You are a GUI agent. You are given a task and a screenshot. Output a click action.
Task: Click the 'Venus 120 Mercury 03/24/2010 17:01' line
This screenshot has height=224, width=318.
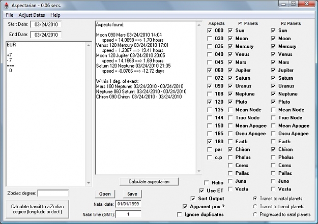click(x=132, y=45)
